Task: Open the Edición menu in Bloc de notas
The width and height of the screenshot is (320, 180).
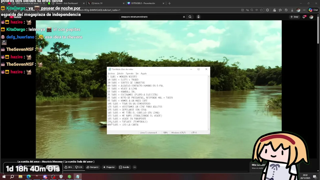Action: 120,73
